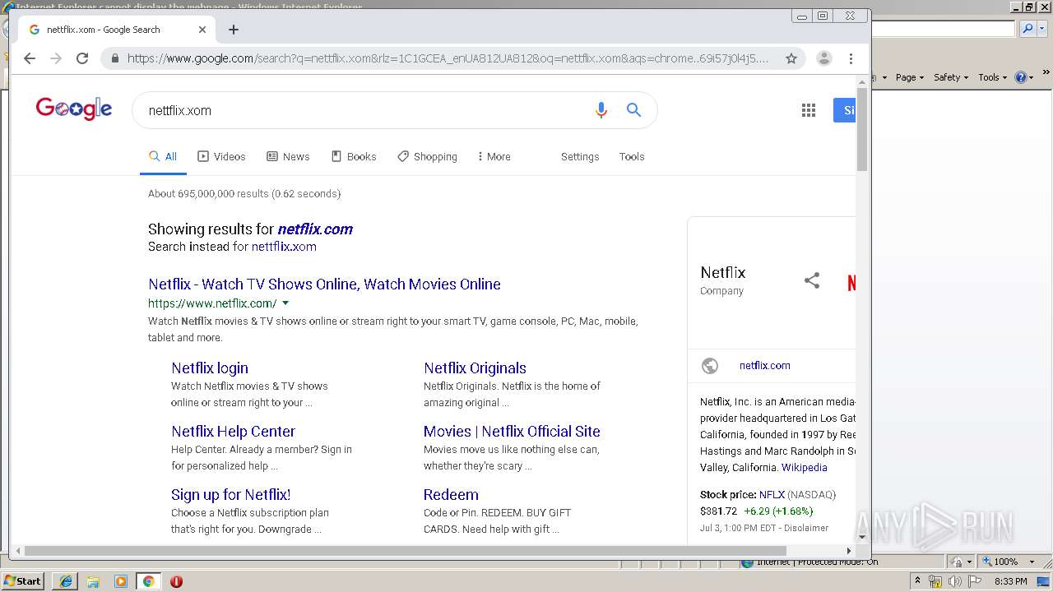Image resolution: width=1053 pixels, height=592 pixels.
Task: Select the All results tab
Action: coord(163,156)
